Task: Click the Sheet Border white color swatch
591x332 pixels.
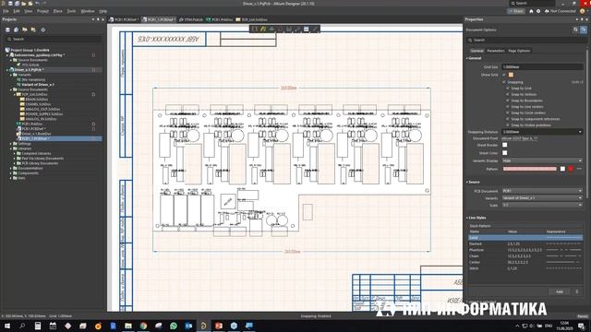Action: pyautogui.click(x=505, y=146)
